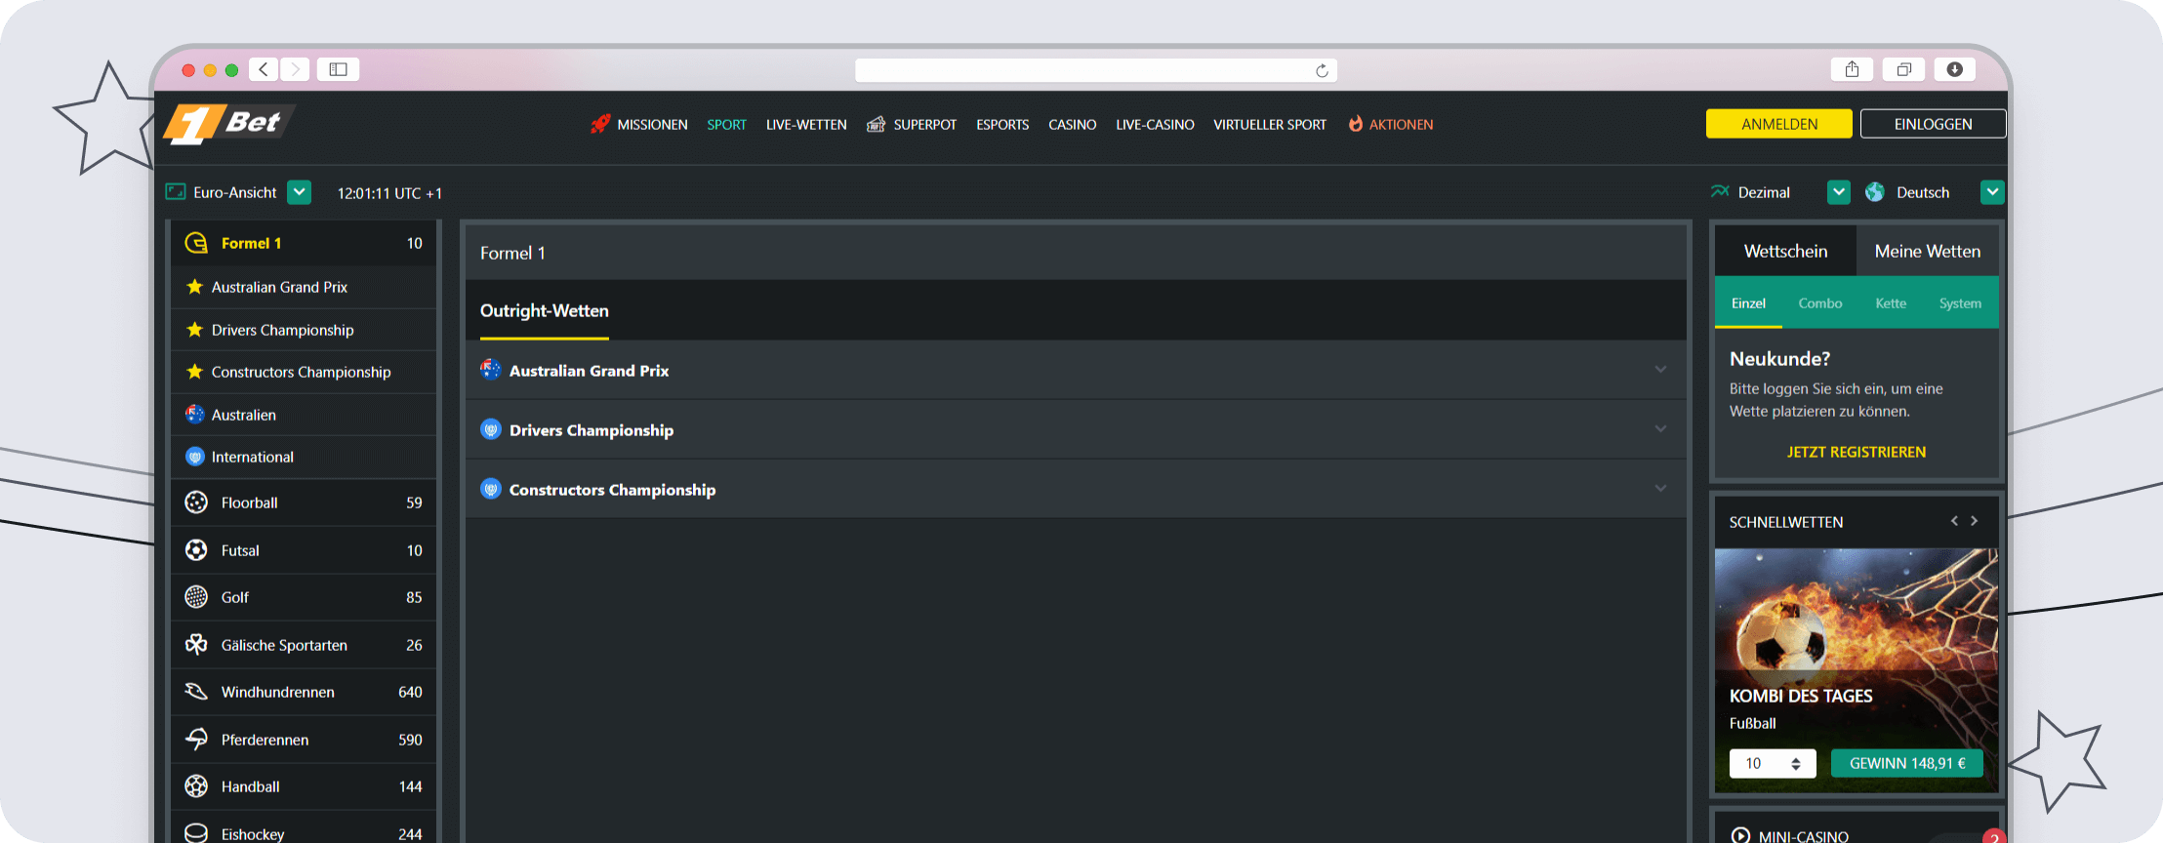Click the Handball icon
This screenshot has width=2163, height=843.
196,786
